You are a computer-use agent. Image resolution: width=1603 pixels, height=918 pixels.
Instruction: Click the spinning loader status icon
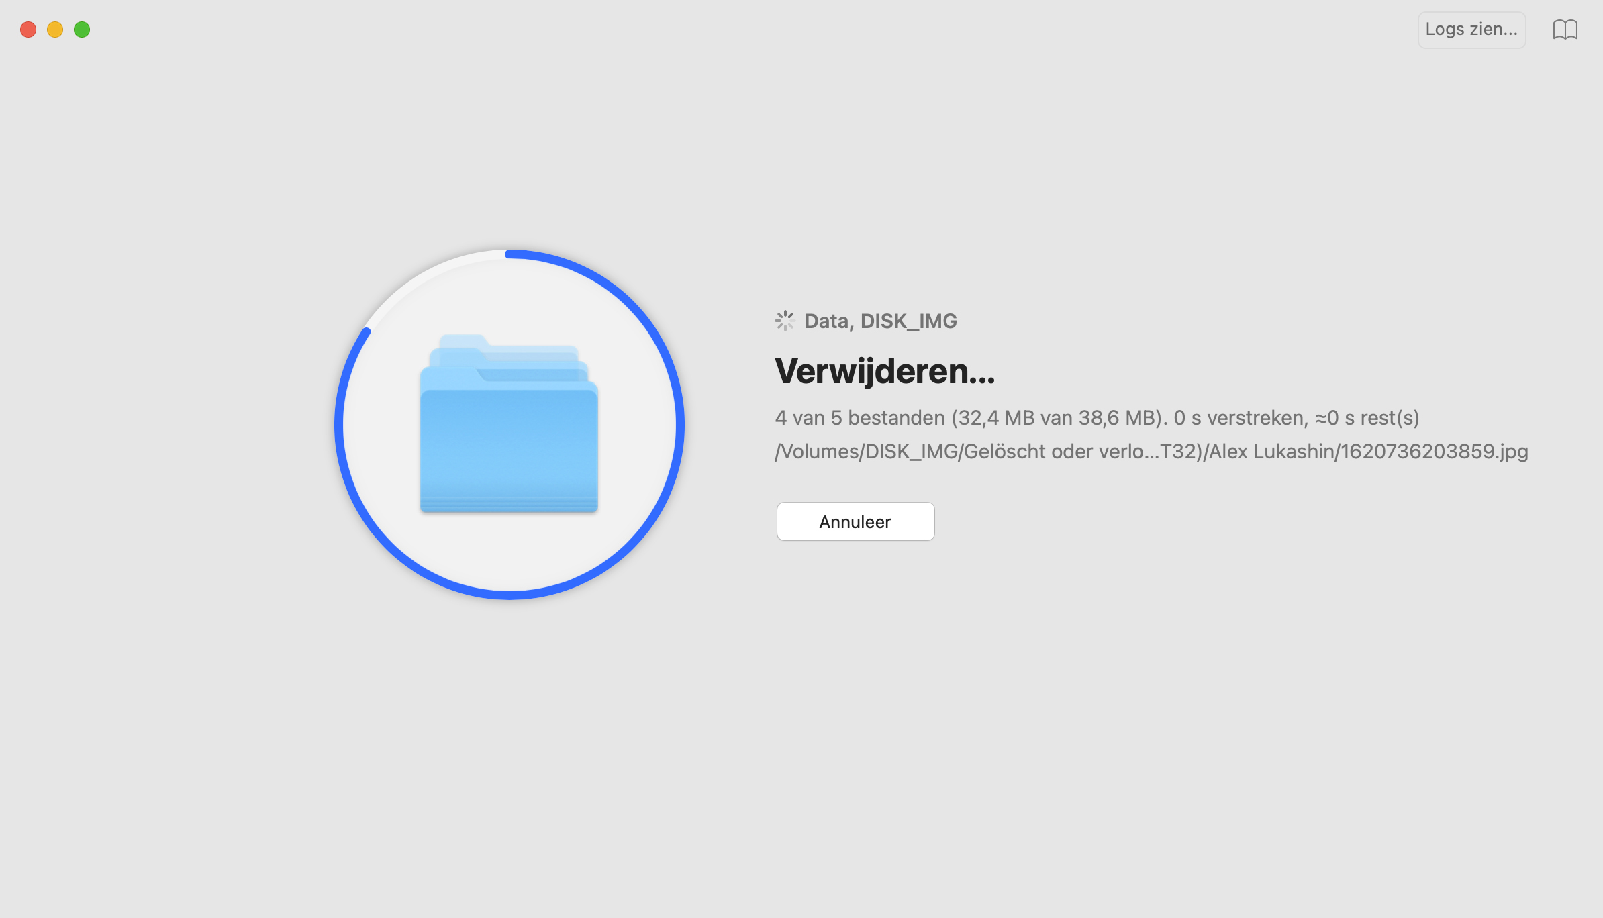coord(785,320)
